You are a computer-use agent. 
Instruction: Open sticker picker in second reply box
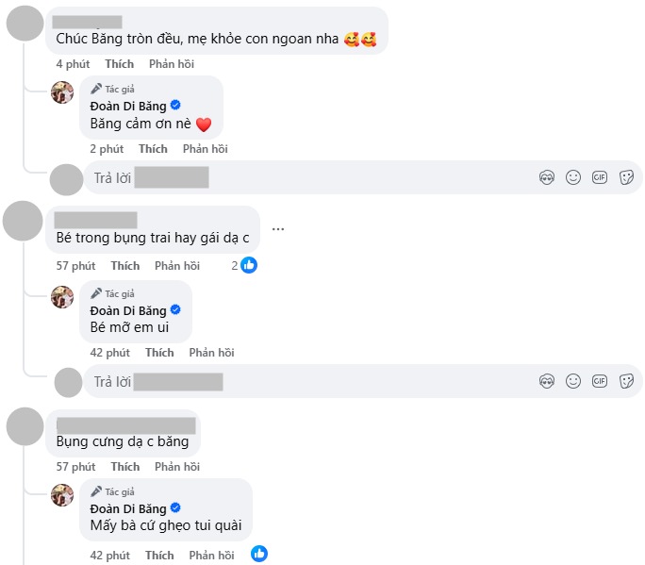pyautogui.click(x=625, y=381)
